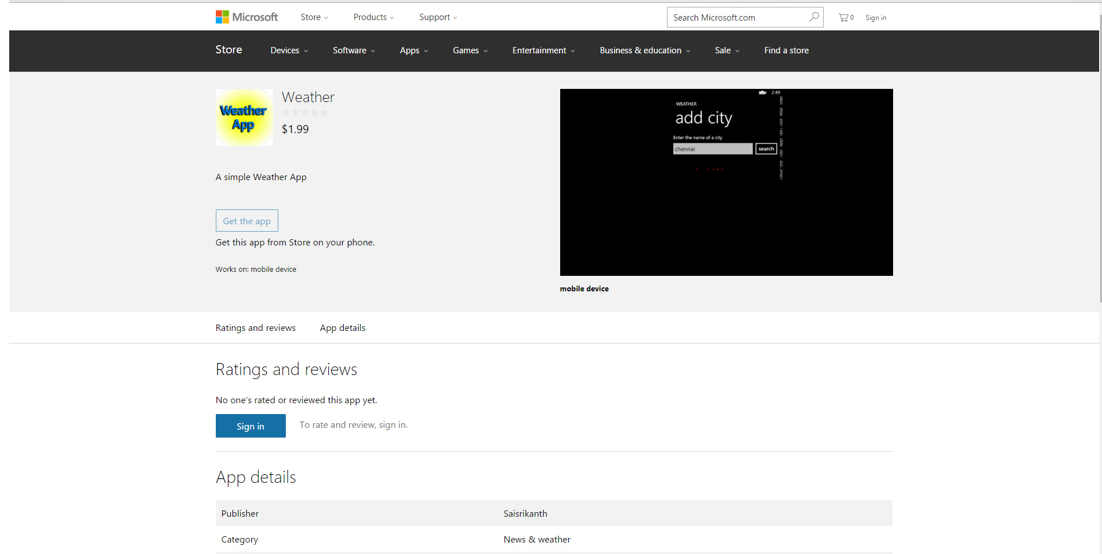This screenshot has width=1102, height=554.
Task: Open the shopping cart icon
Action: point(846,18)
